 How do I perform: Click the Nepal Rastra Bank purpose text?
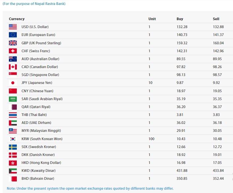(x=34, y=4)
